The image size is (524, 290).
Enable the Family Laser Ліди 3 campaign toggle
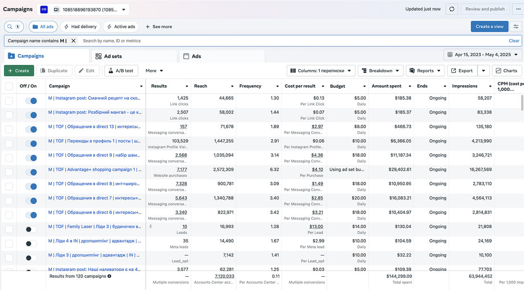pyautogui.click(x=31, y=229)
